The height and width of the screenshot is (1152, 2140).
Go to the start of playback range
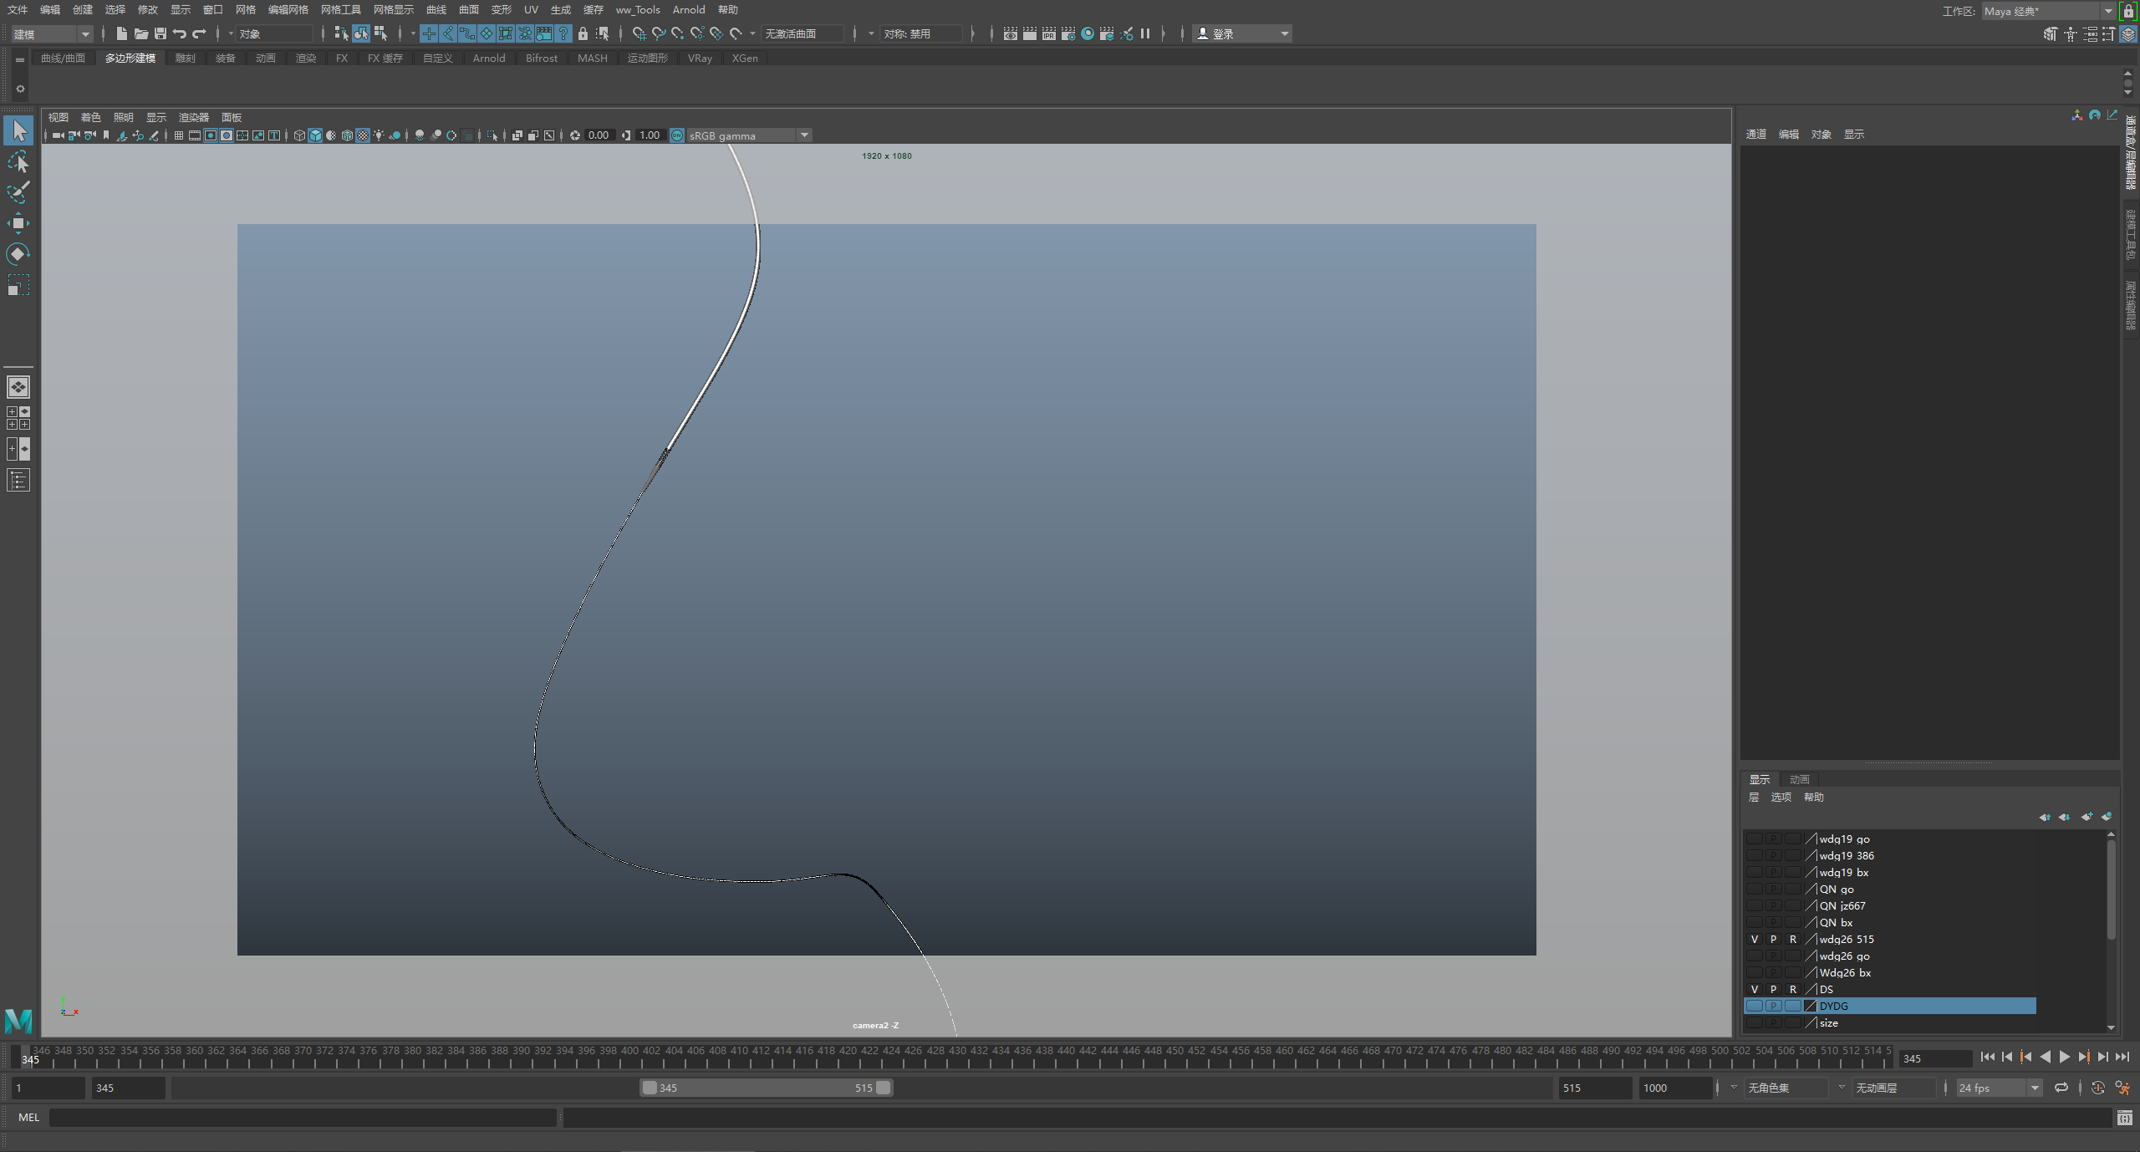[x=1988, y=1058]
